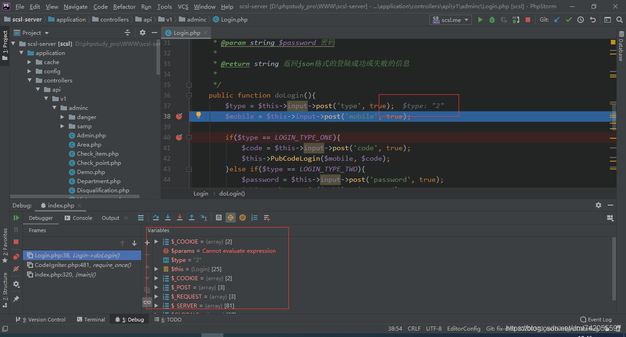Open the Event Log
Viewport: 626px width, 337px height.
point(596,320)
